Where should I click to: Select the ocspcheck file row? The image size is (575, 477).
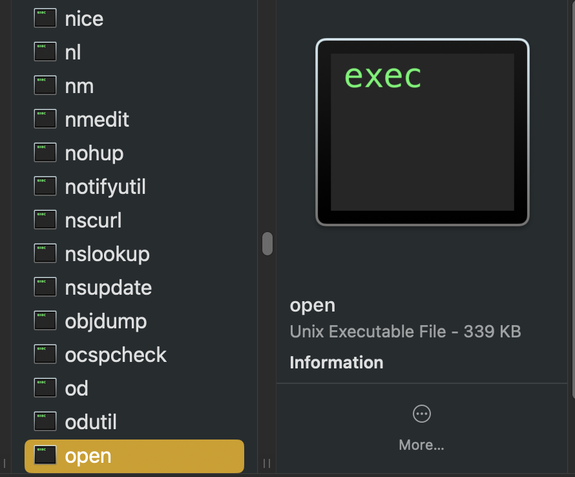(x=116, y=355)
